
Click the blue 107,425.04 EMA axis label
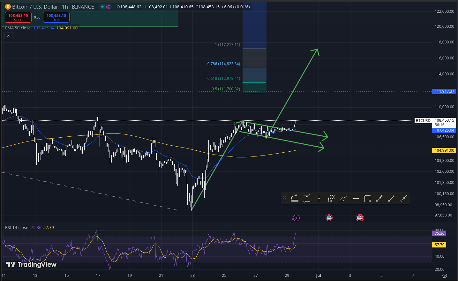[444, 130]
